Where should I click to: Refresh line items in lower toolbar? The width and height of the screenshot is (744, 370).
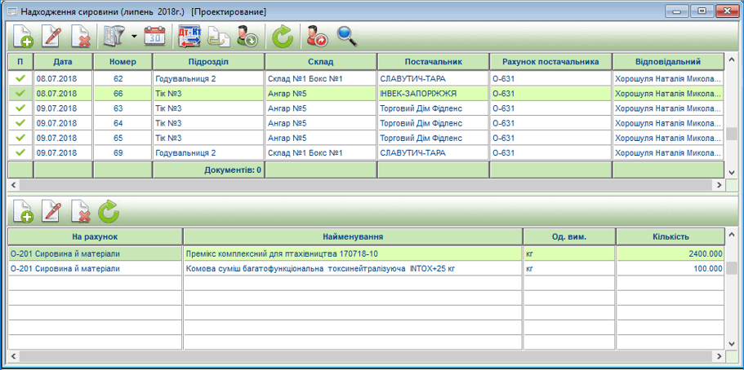109,212
